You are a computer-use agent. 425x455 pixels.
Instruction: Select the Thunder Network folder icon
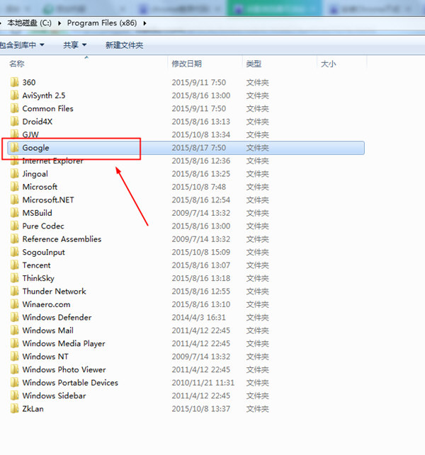click(15, 292)
